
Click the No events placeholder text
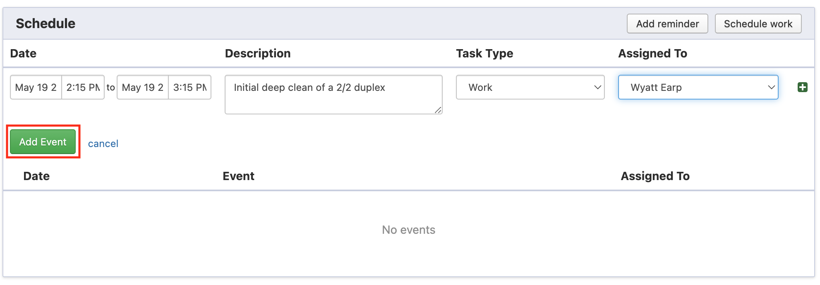pos(408,230)
